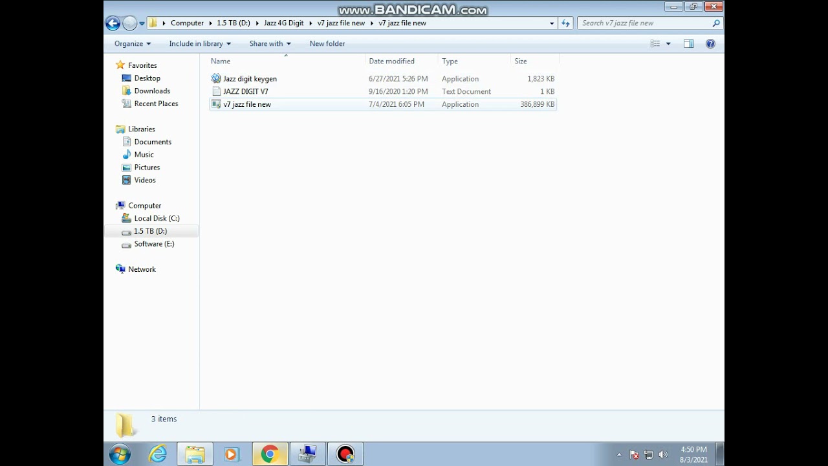Expand breadcrumb arrow after Computer
828x466 pixels.
[x=210, y=23]
